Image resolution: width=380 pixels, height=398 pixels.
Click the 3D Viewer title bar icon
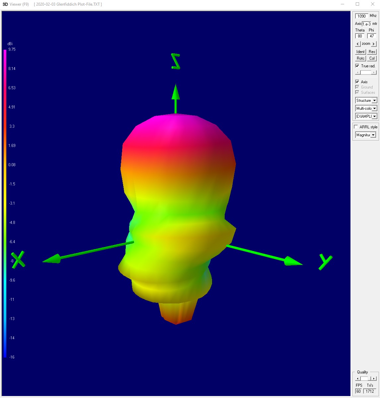click(5, 4)
